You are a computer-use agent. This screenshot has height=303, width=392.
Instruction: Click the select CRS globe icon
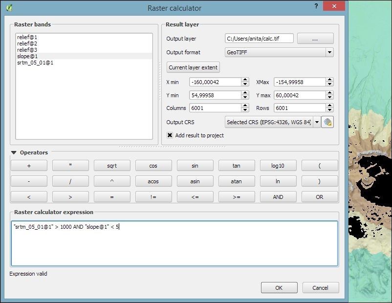(327, 122)
